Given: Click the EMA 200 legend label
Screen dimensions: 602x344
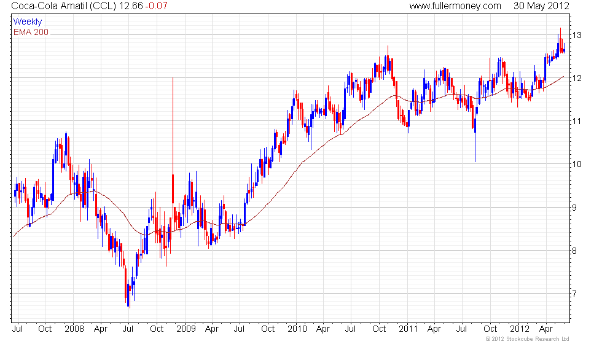Looking at the screenshot, I should (x=31, y=32).
